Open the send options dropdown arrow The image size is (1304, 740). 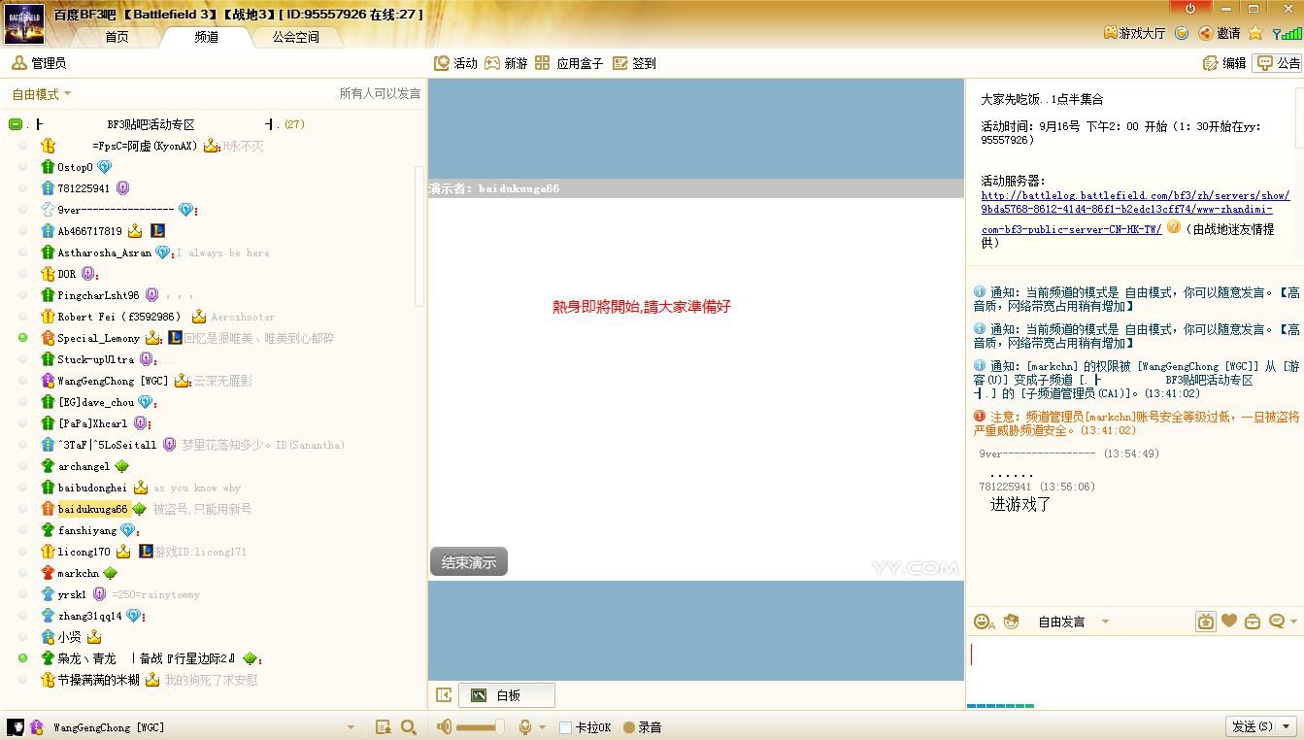[x=1287, y=726]
